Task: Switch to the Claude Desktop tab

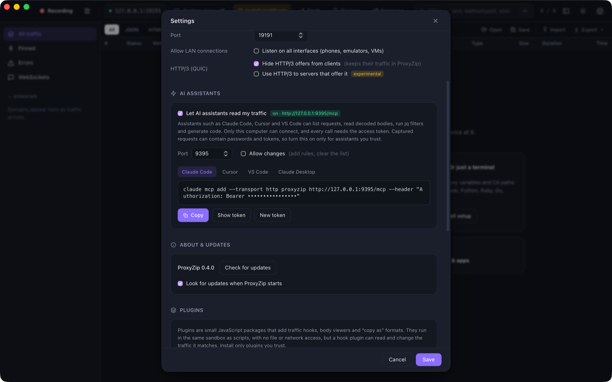Action: pyautogui.click(x=297, y=172)
